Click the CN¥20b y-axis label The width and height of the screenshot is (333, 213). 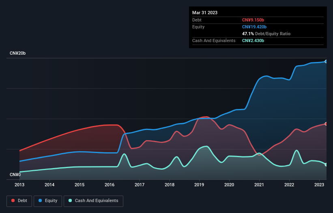18,53
